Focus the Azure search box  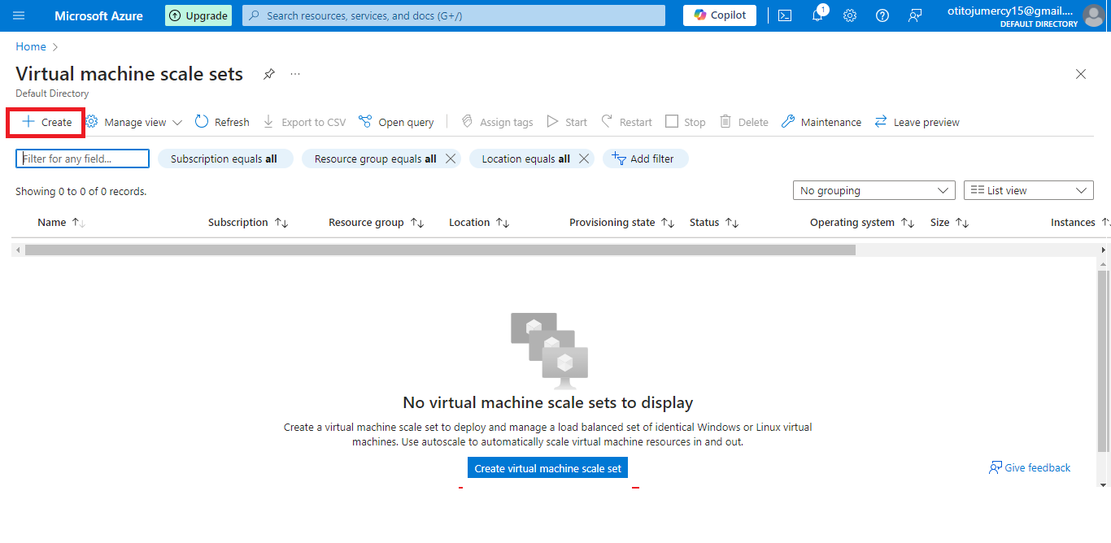[454, 15]
